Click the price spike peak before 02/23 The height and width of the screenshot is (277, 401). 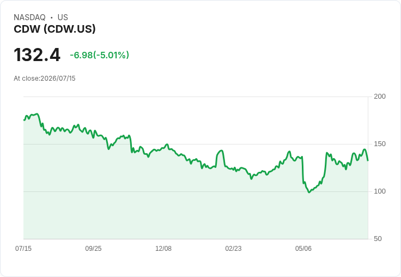(221, 150)
